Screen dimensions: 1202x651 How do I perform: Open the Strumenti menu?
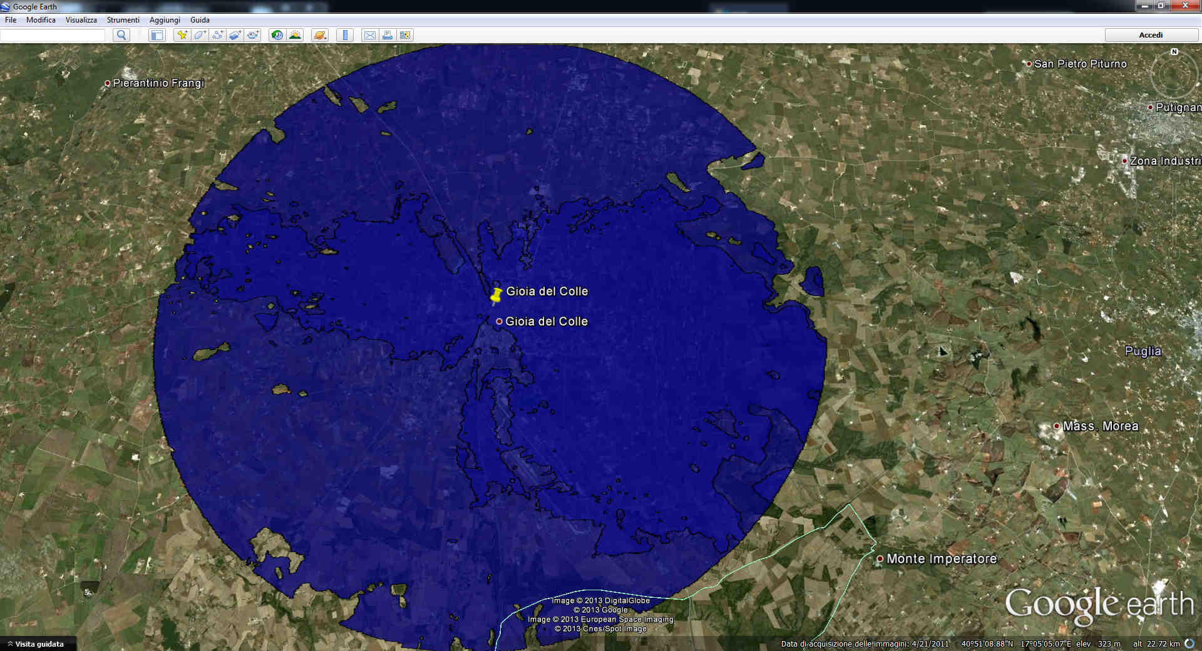(x=123, y=20)
